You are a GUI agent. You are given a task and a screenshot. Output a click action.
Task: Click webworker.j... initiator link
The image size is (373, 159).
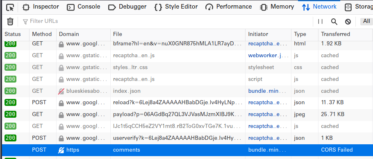[x=268, y=56]
